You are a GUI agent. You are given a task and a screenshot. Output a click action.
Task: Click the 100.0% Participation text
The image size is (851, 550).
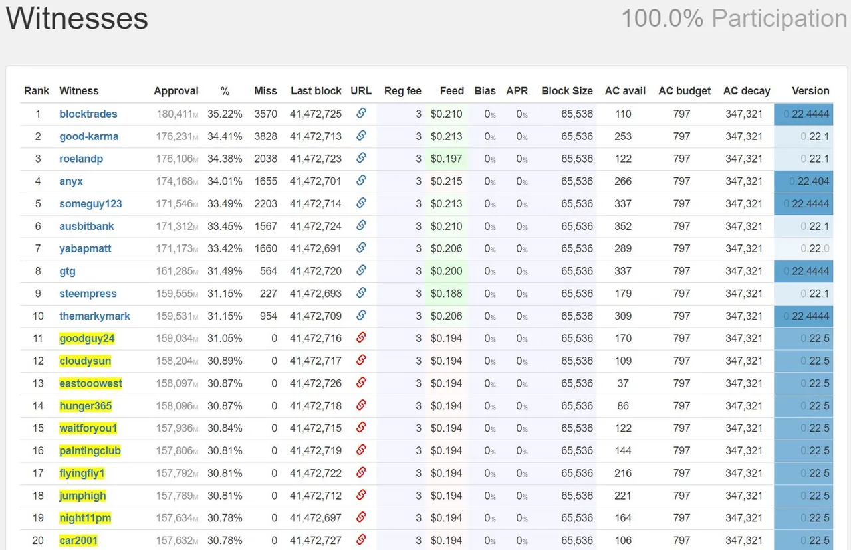735,18
